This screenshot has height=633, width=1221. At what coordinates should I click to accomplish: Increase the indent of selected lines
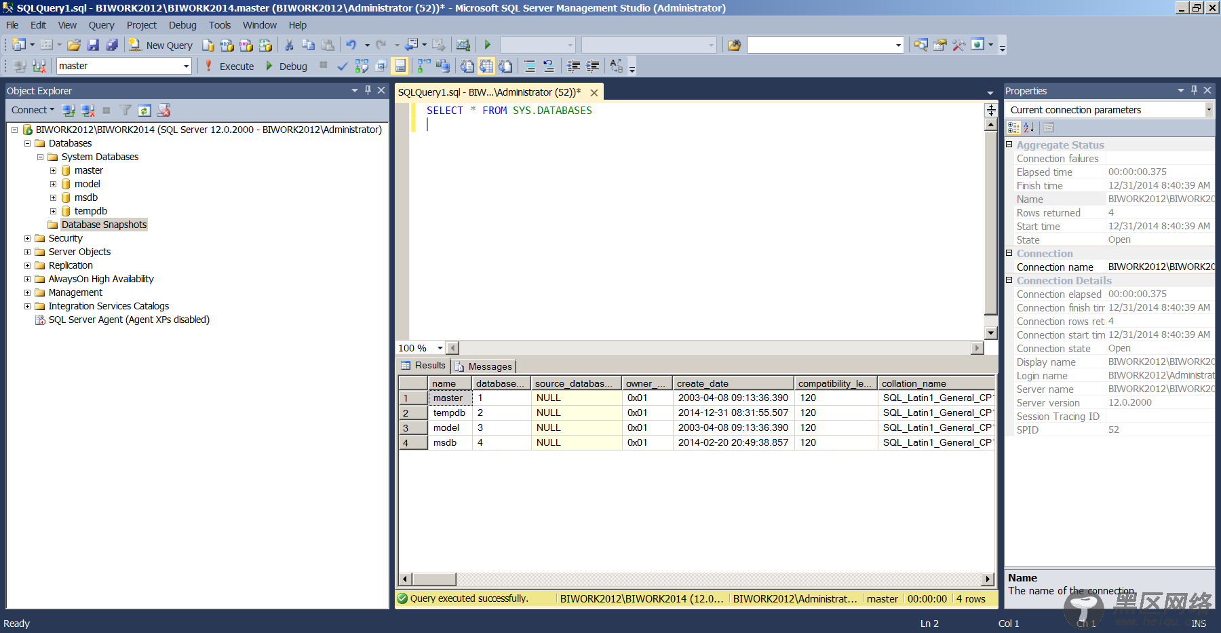[x=592, y=66]
